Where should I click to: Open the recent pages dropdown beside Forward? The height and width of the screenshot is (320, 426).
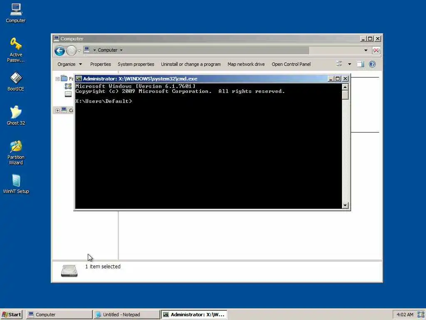point(79,50)
